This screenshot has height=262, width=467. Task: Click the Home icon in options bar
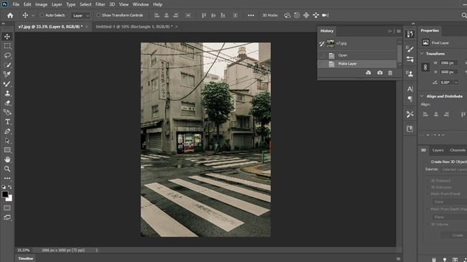[x=10, y=15]
